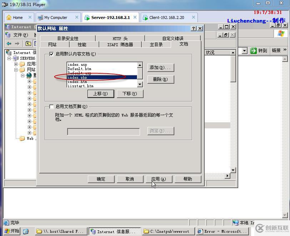The image size is (290, 236).
Task: Collapse the default website node
Action: (x=22, y=75)
